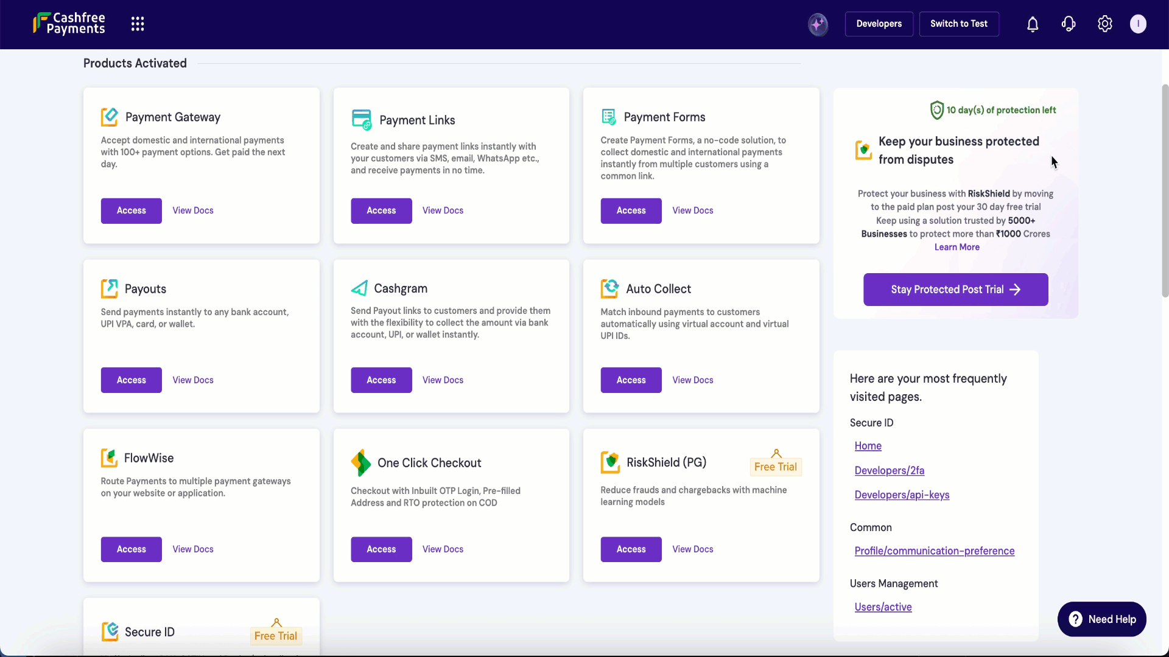This screenshot has height=657, width=1169.
Task: Open the apps grid menu icon
Action: (x=138, y=24)
